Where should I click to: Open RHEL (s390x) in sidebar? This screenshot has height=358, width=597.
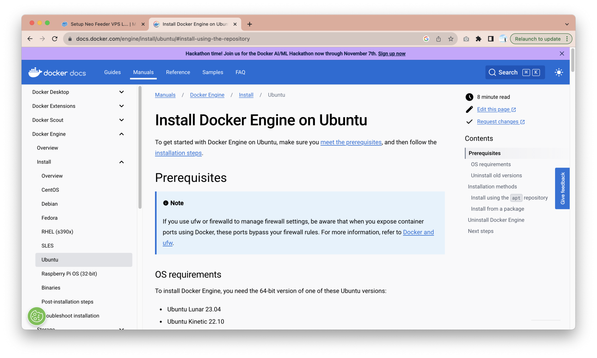[x=57, y=232]
